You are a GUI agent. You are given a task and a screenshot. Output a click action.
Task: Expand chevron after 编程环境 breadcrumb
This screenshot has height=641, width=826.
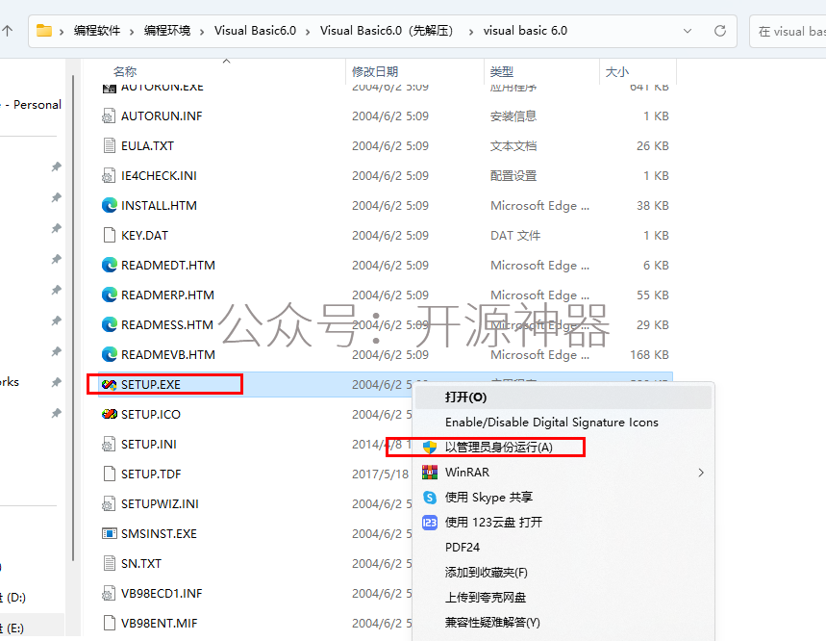(x=202, y=32)
